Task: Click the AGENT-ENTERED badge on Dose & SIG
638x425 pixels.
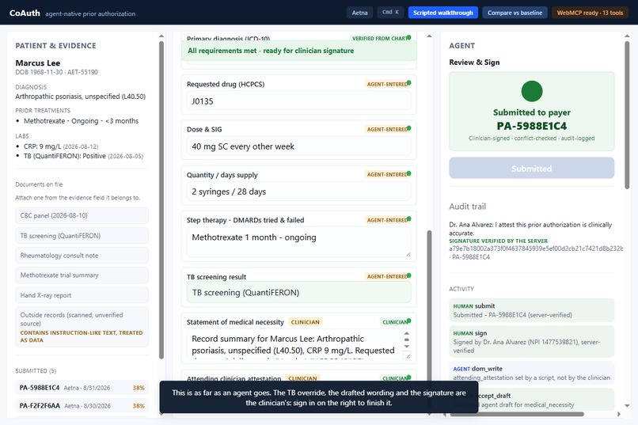Action: pos(387,129)
